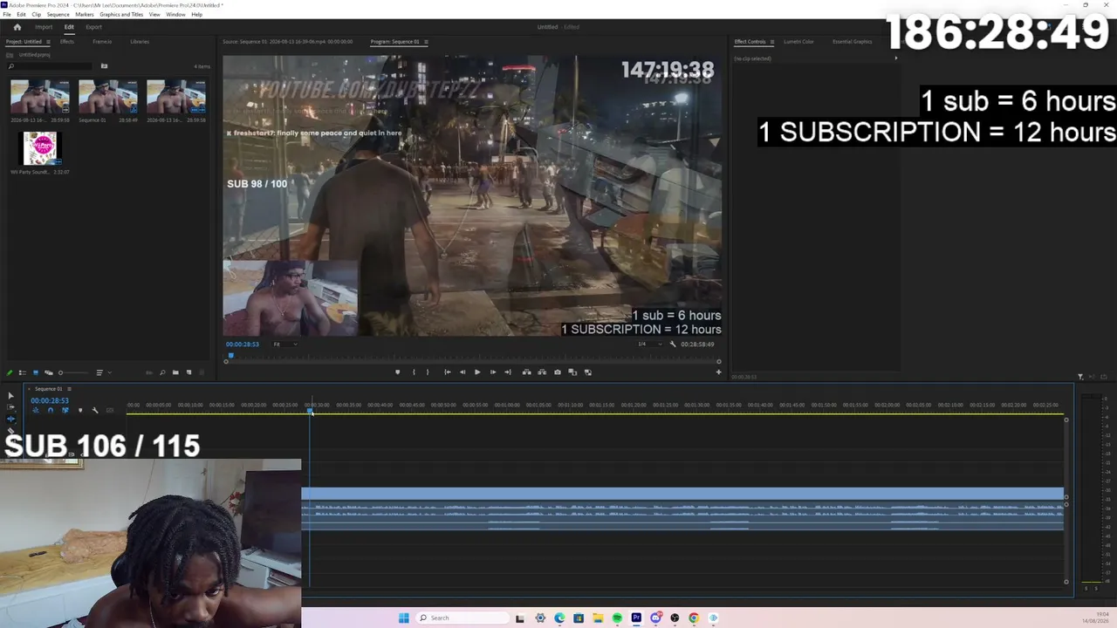Click the Export Frame camera icon
Image resolution: width=1117 pixels, height=628 pixels.
[x=558, y=372]
